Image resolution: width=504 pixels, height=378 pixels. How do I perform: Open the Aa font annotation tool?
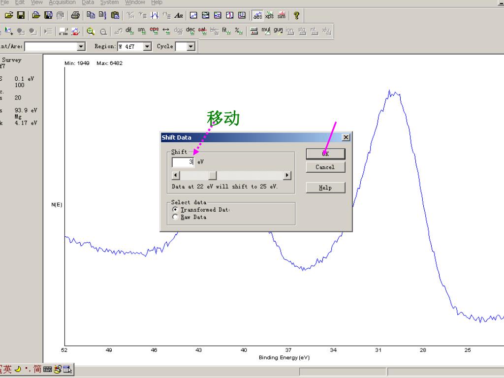179,15
